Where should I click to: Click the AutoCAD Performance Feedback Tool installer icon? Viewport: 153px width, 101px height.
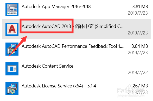click(x=12, y=49)
